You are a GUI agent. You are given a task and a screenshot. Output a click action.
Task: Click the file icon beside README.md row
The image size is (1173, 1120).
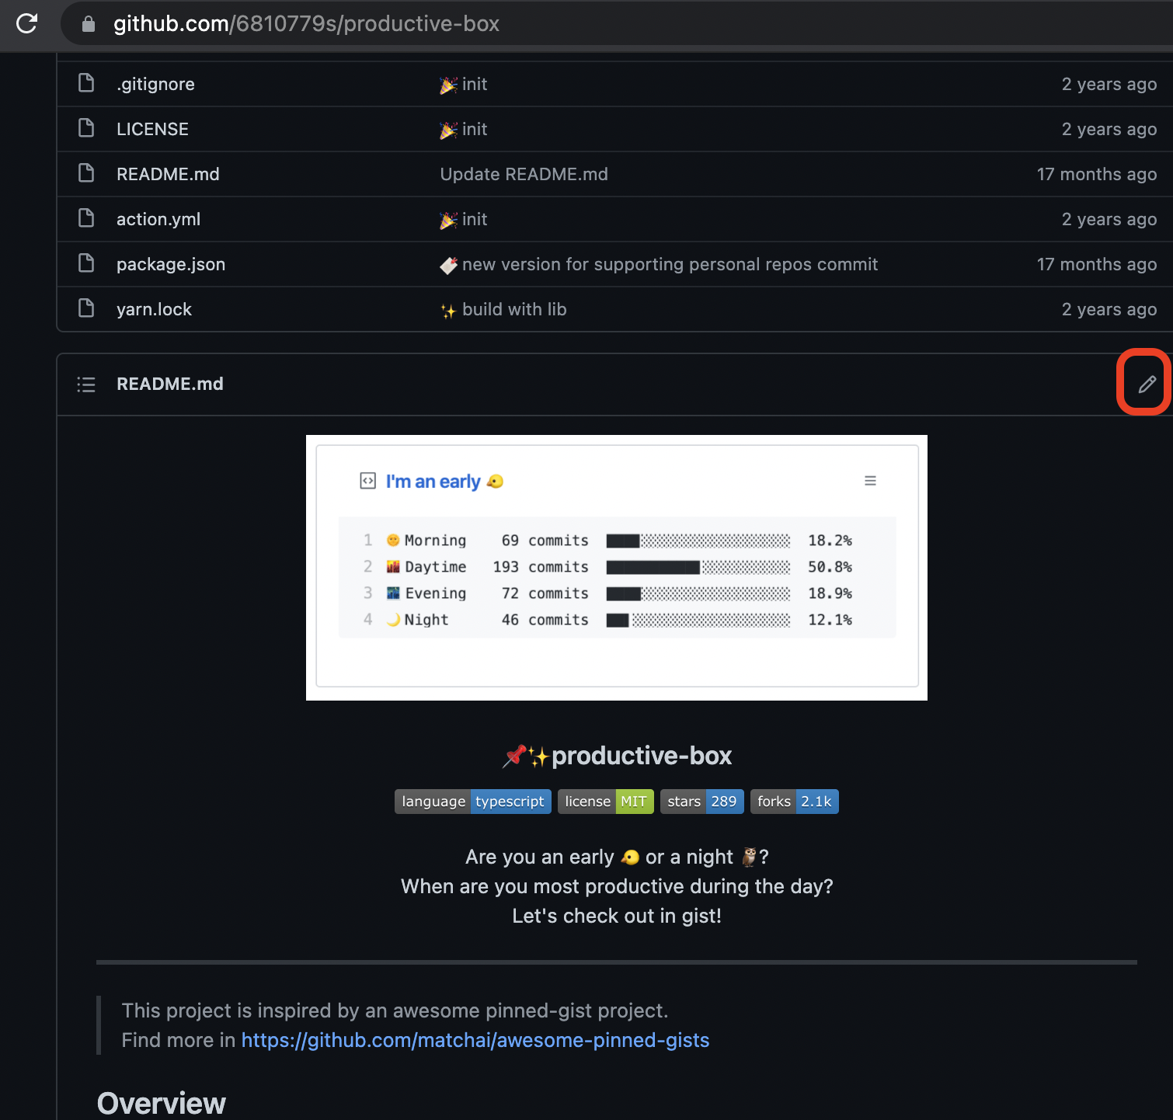[86, 173]
